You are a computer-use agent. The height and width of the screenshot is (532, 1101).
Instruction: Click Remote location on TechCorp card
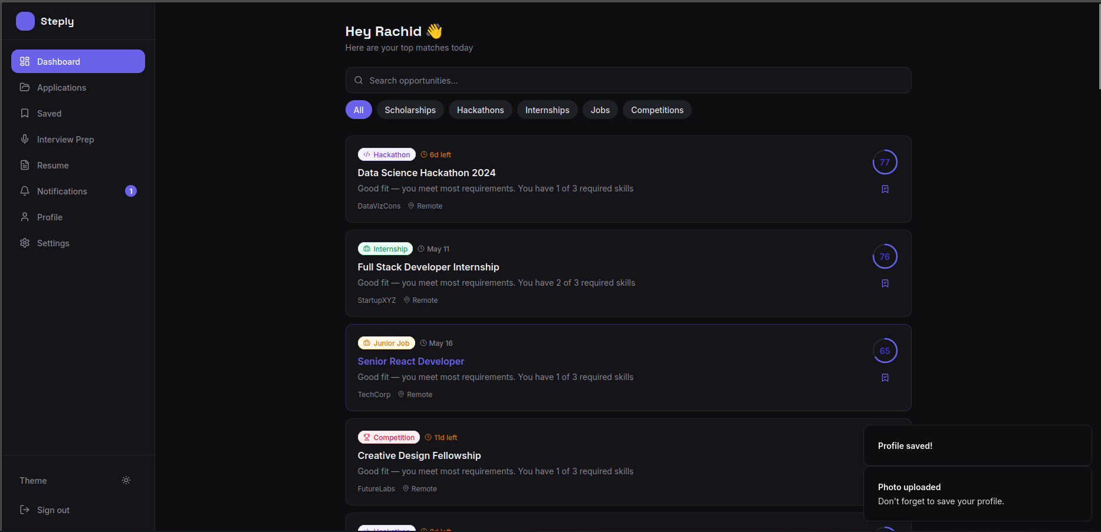click(415, 394)
